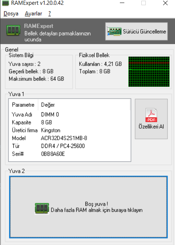This screenshot has width=175, height=245.
Task: Click the RAMExpert title bar app icon
Action: [x=5, y=3]
